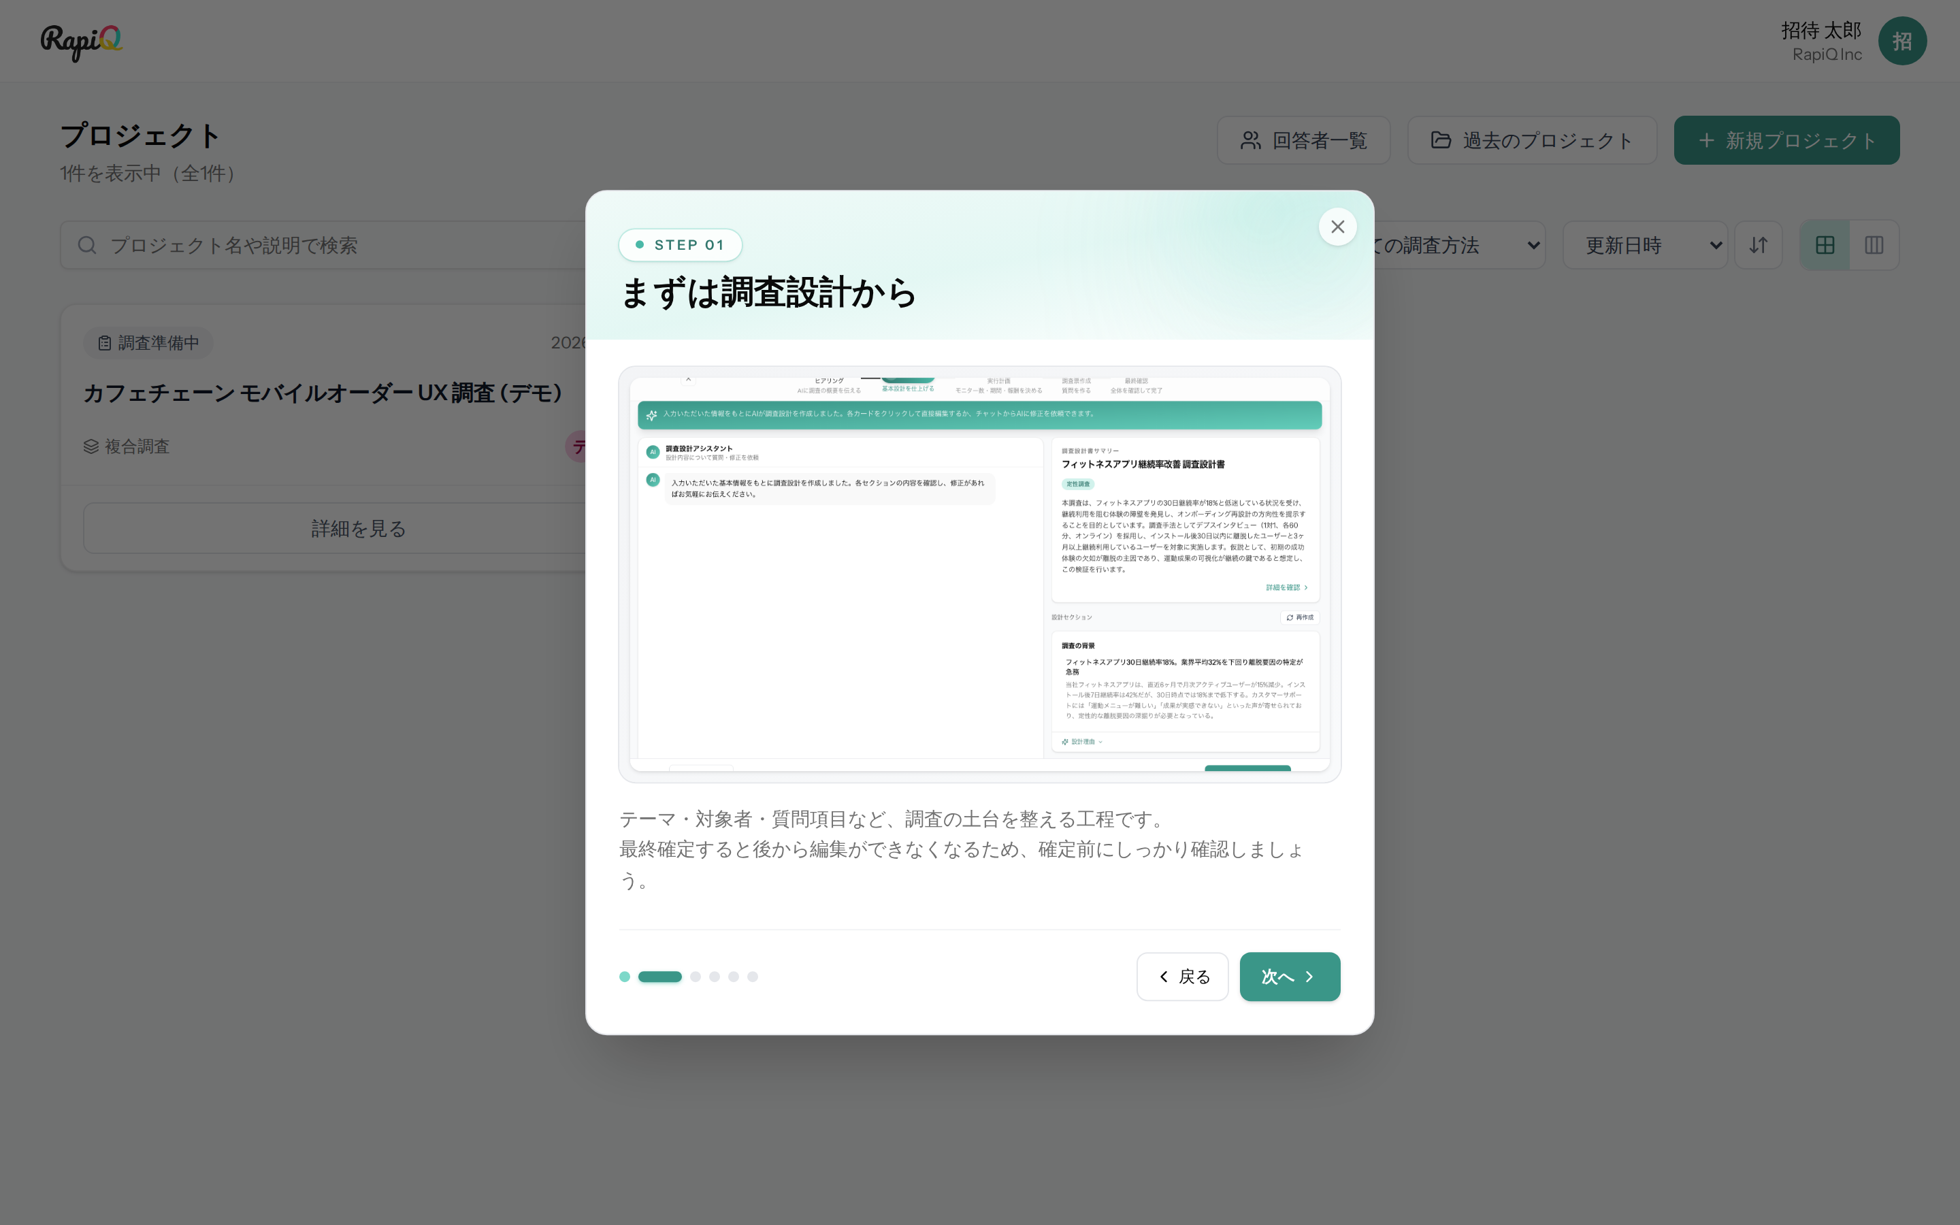Screen dimensions: 1960x1225
Task: Select the first pagination dot
Action: pyautogui.click(x=625, y=977)
